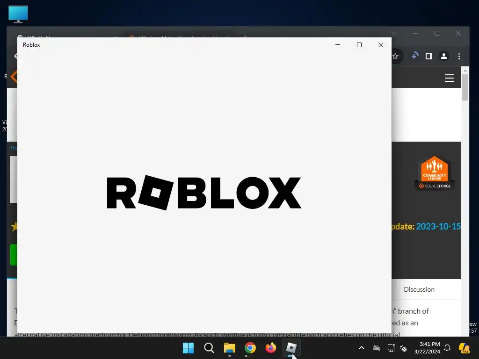
Task: Open the desktop monitor icon
Action: (x=18, y=14)
